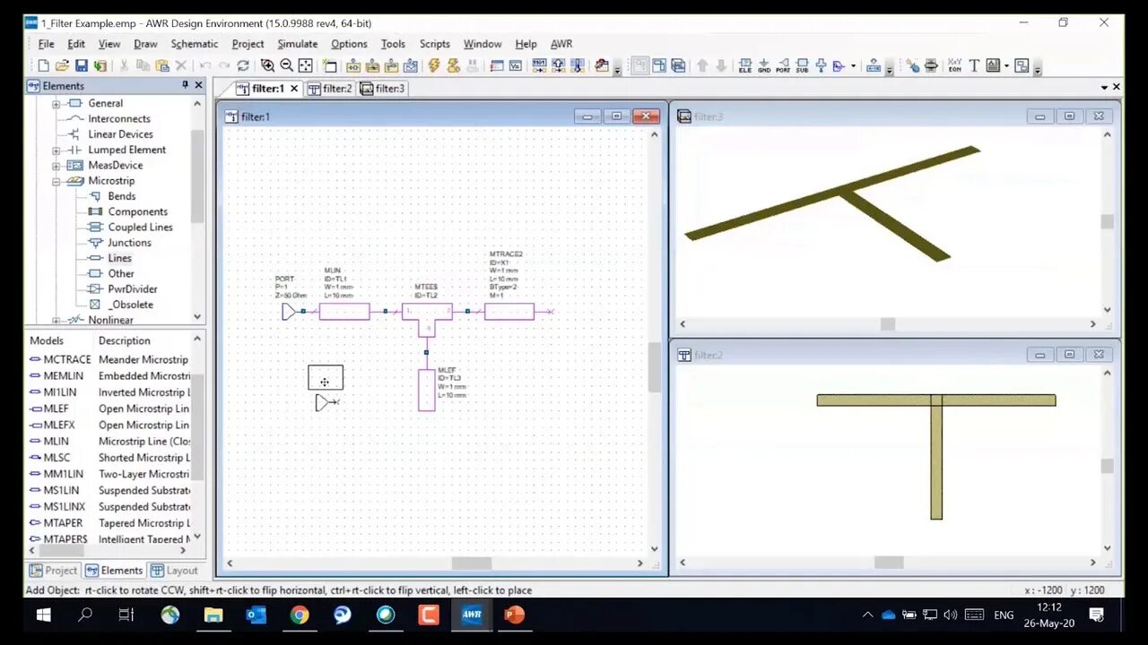Expand the General tree node
This screenshot has height=645, width=1148.
(x=56, y=103)
